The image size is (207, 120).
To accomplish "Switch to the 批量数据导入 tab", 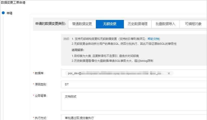I will pos(165,24).
